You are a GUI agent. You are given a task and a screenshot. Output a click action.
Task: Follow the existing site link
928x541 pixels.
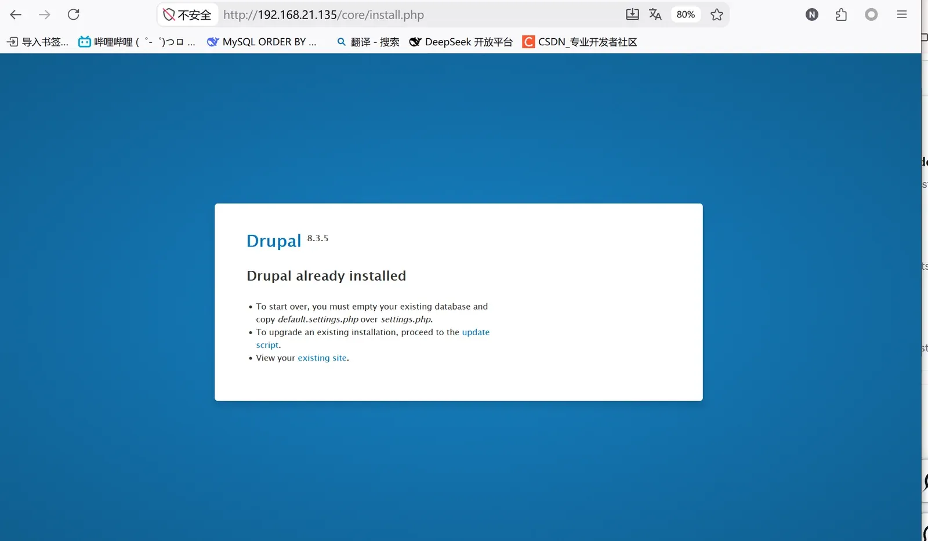322,358
